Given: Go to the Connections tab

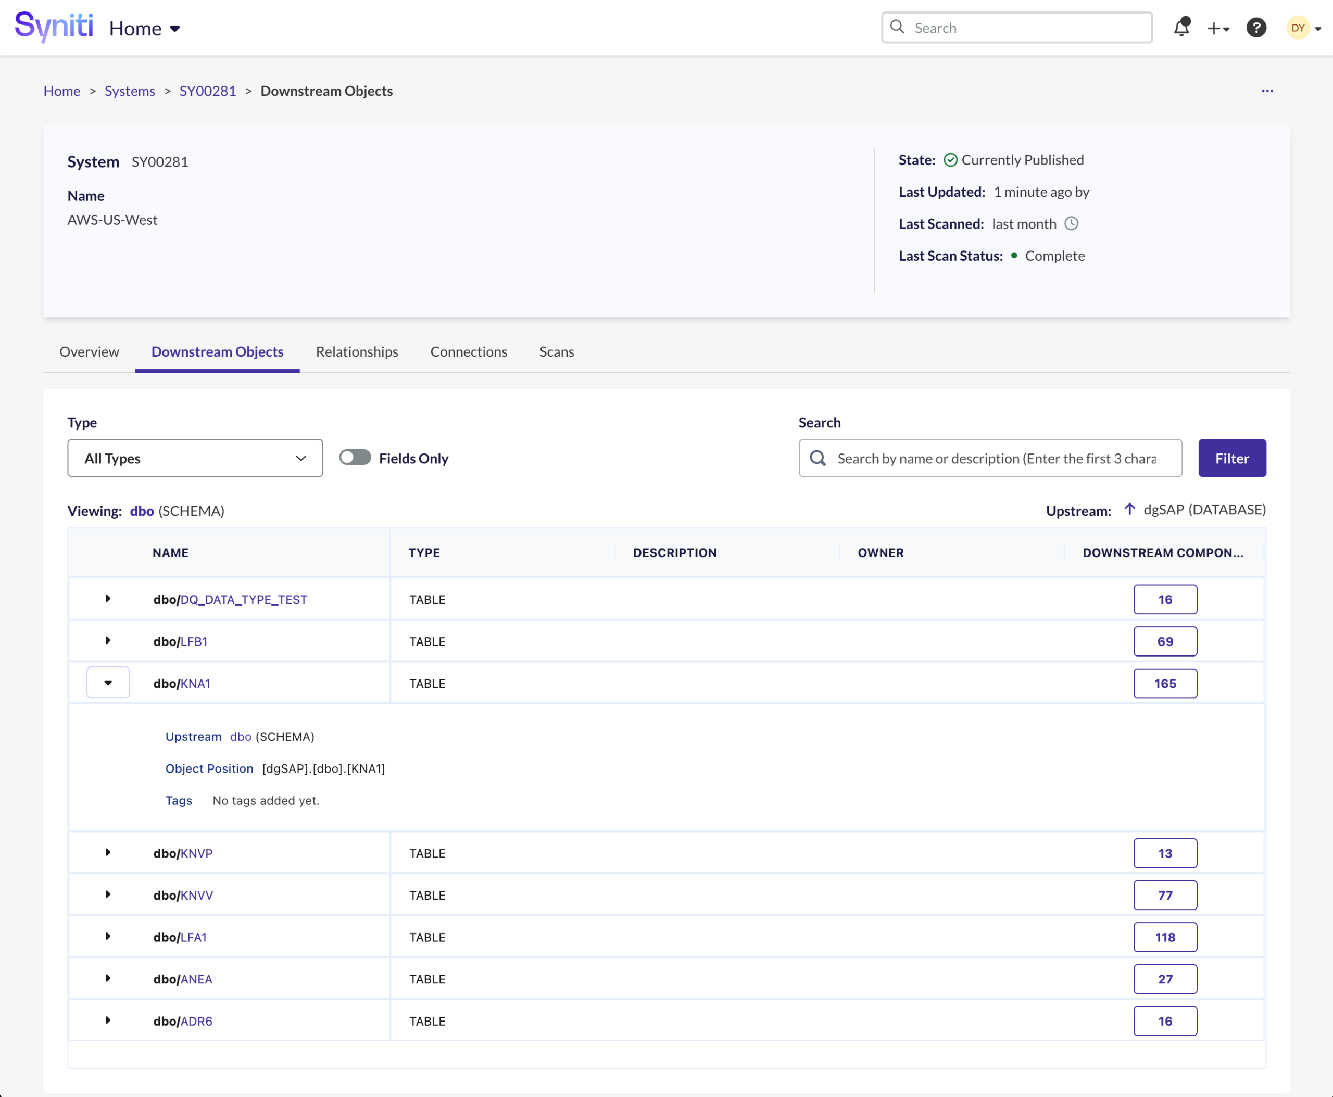Looking at the screenshot, I should click(468, 351).
